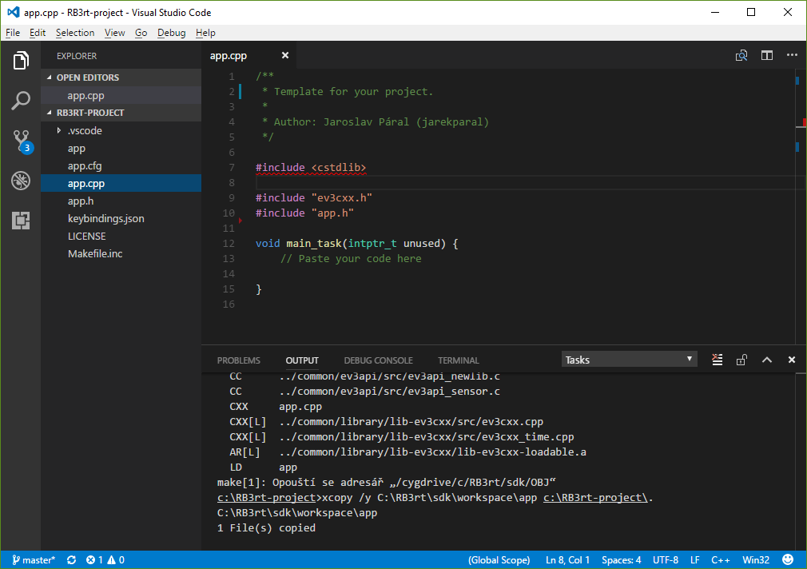The image size is (807, 569).
Task: Select app.cpp in project tree
Action: pos(121,183)
